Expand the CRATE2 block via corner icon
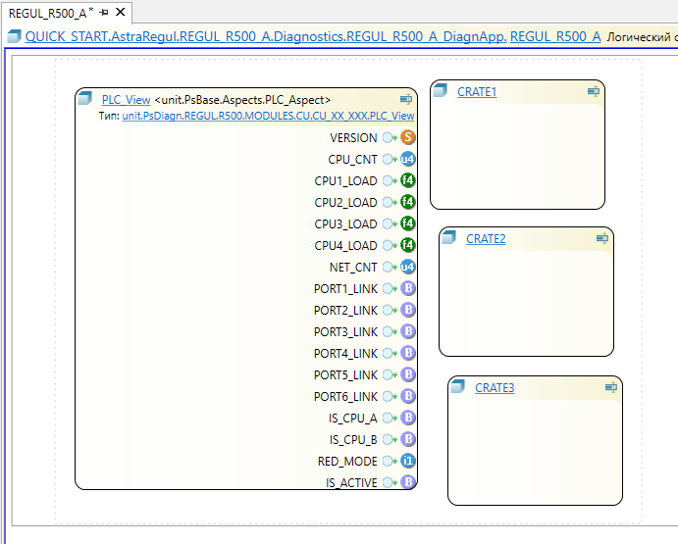The image size is (678, 544). tap(601, 238)
